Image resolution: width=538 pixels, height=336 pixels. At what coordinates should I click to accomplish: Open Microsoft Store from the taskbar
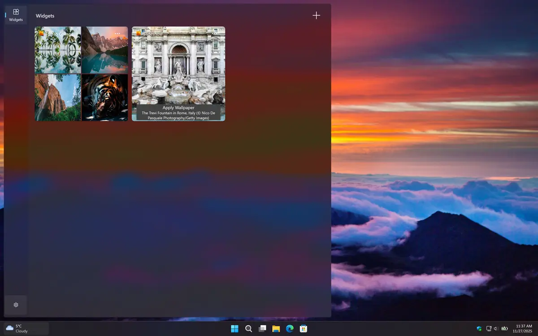click(x=304, y=328)
